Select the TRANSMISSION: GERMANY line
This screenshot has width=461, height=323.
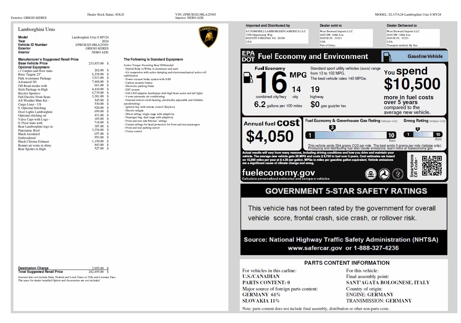(379, 301)
